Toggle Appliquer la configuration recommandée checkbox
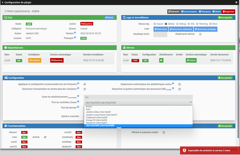Viewport: 240px width, 156px height. [x=85, y=84]
